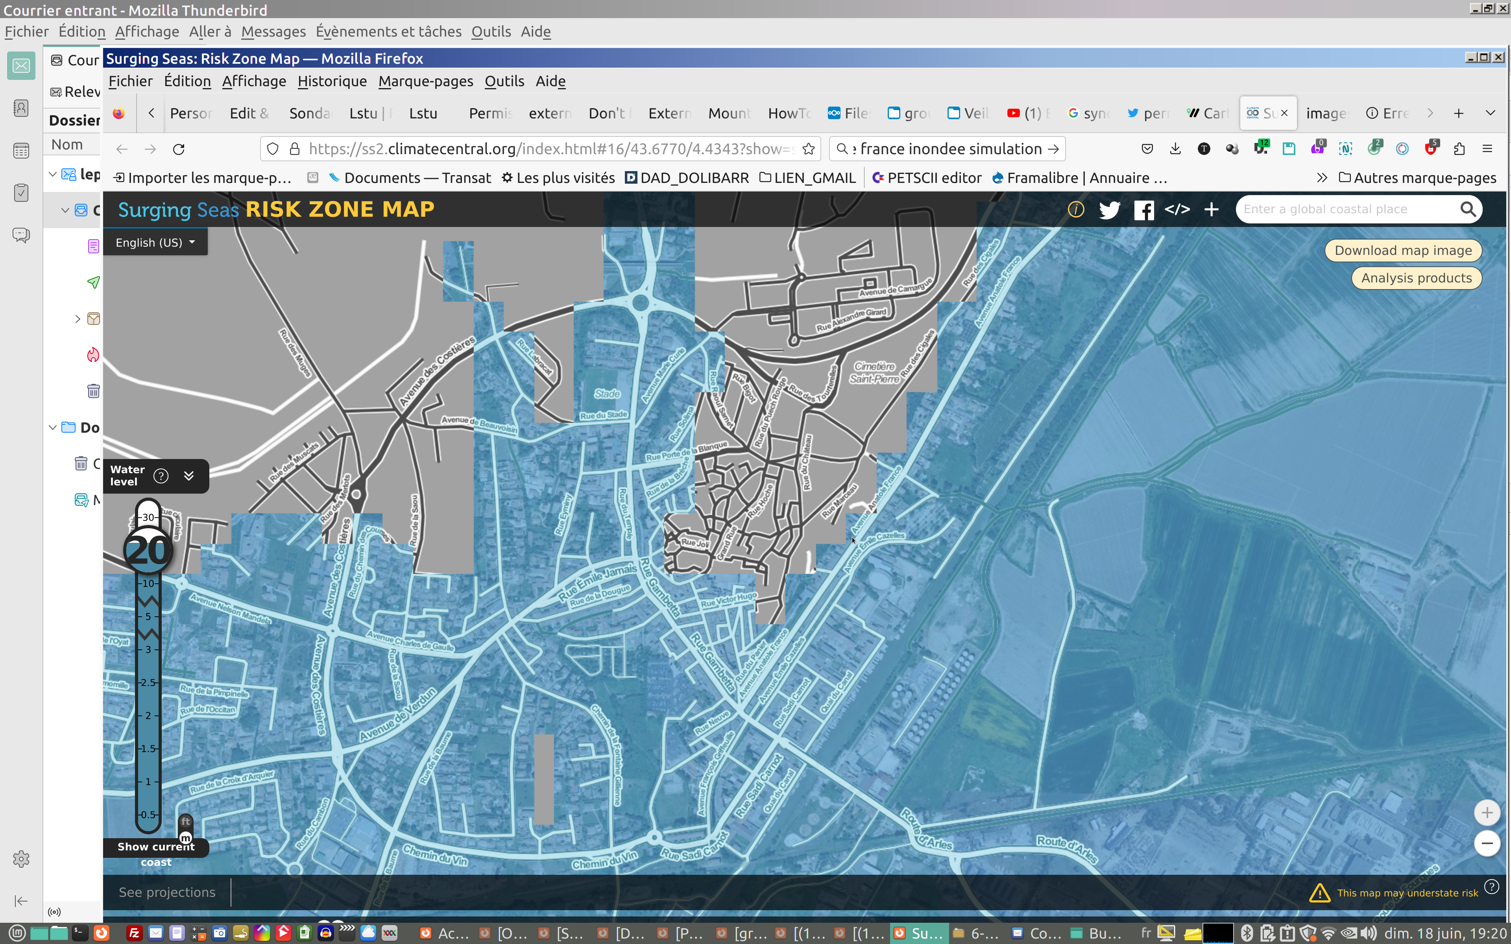Click the Facebook share icon
Screen dimensions: 1511x944
1143,210
